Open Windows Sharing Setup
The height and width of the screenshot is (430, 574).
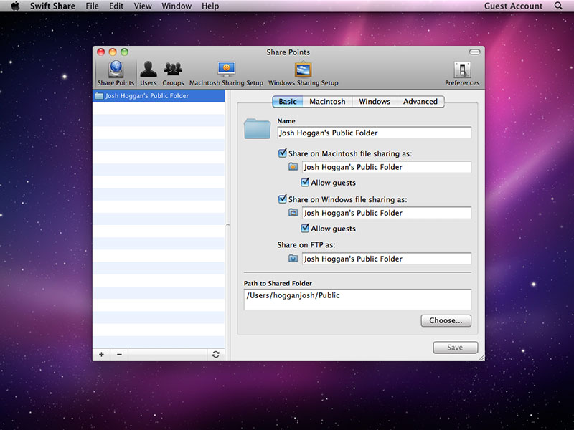(303, 74)
